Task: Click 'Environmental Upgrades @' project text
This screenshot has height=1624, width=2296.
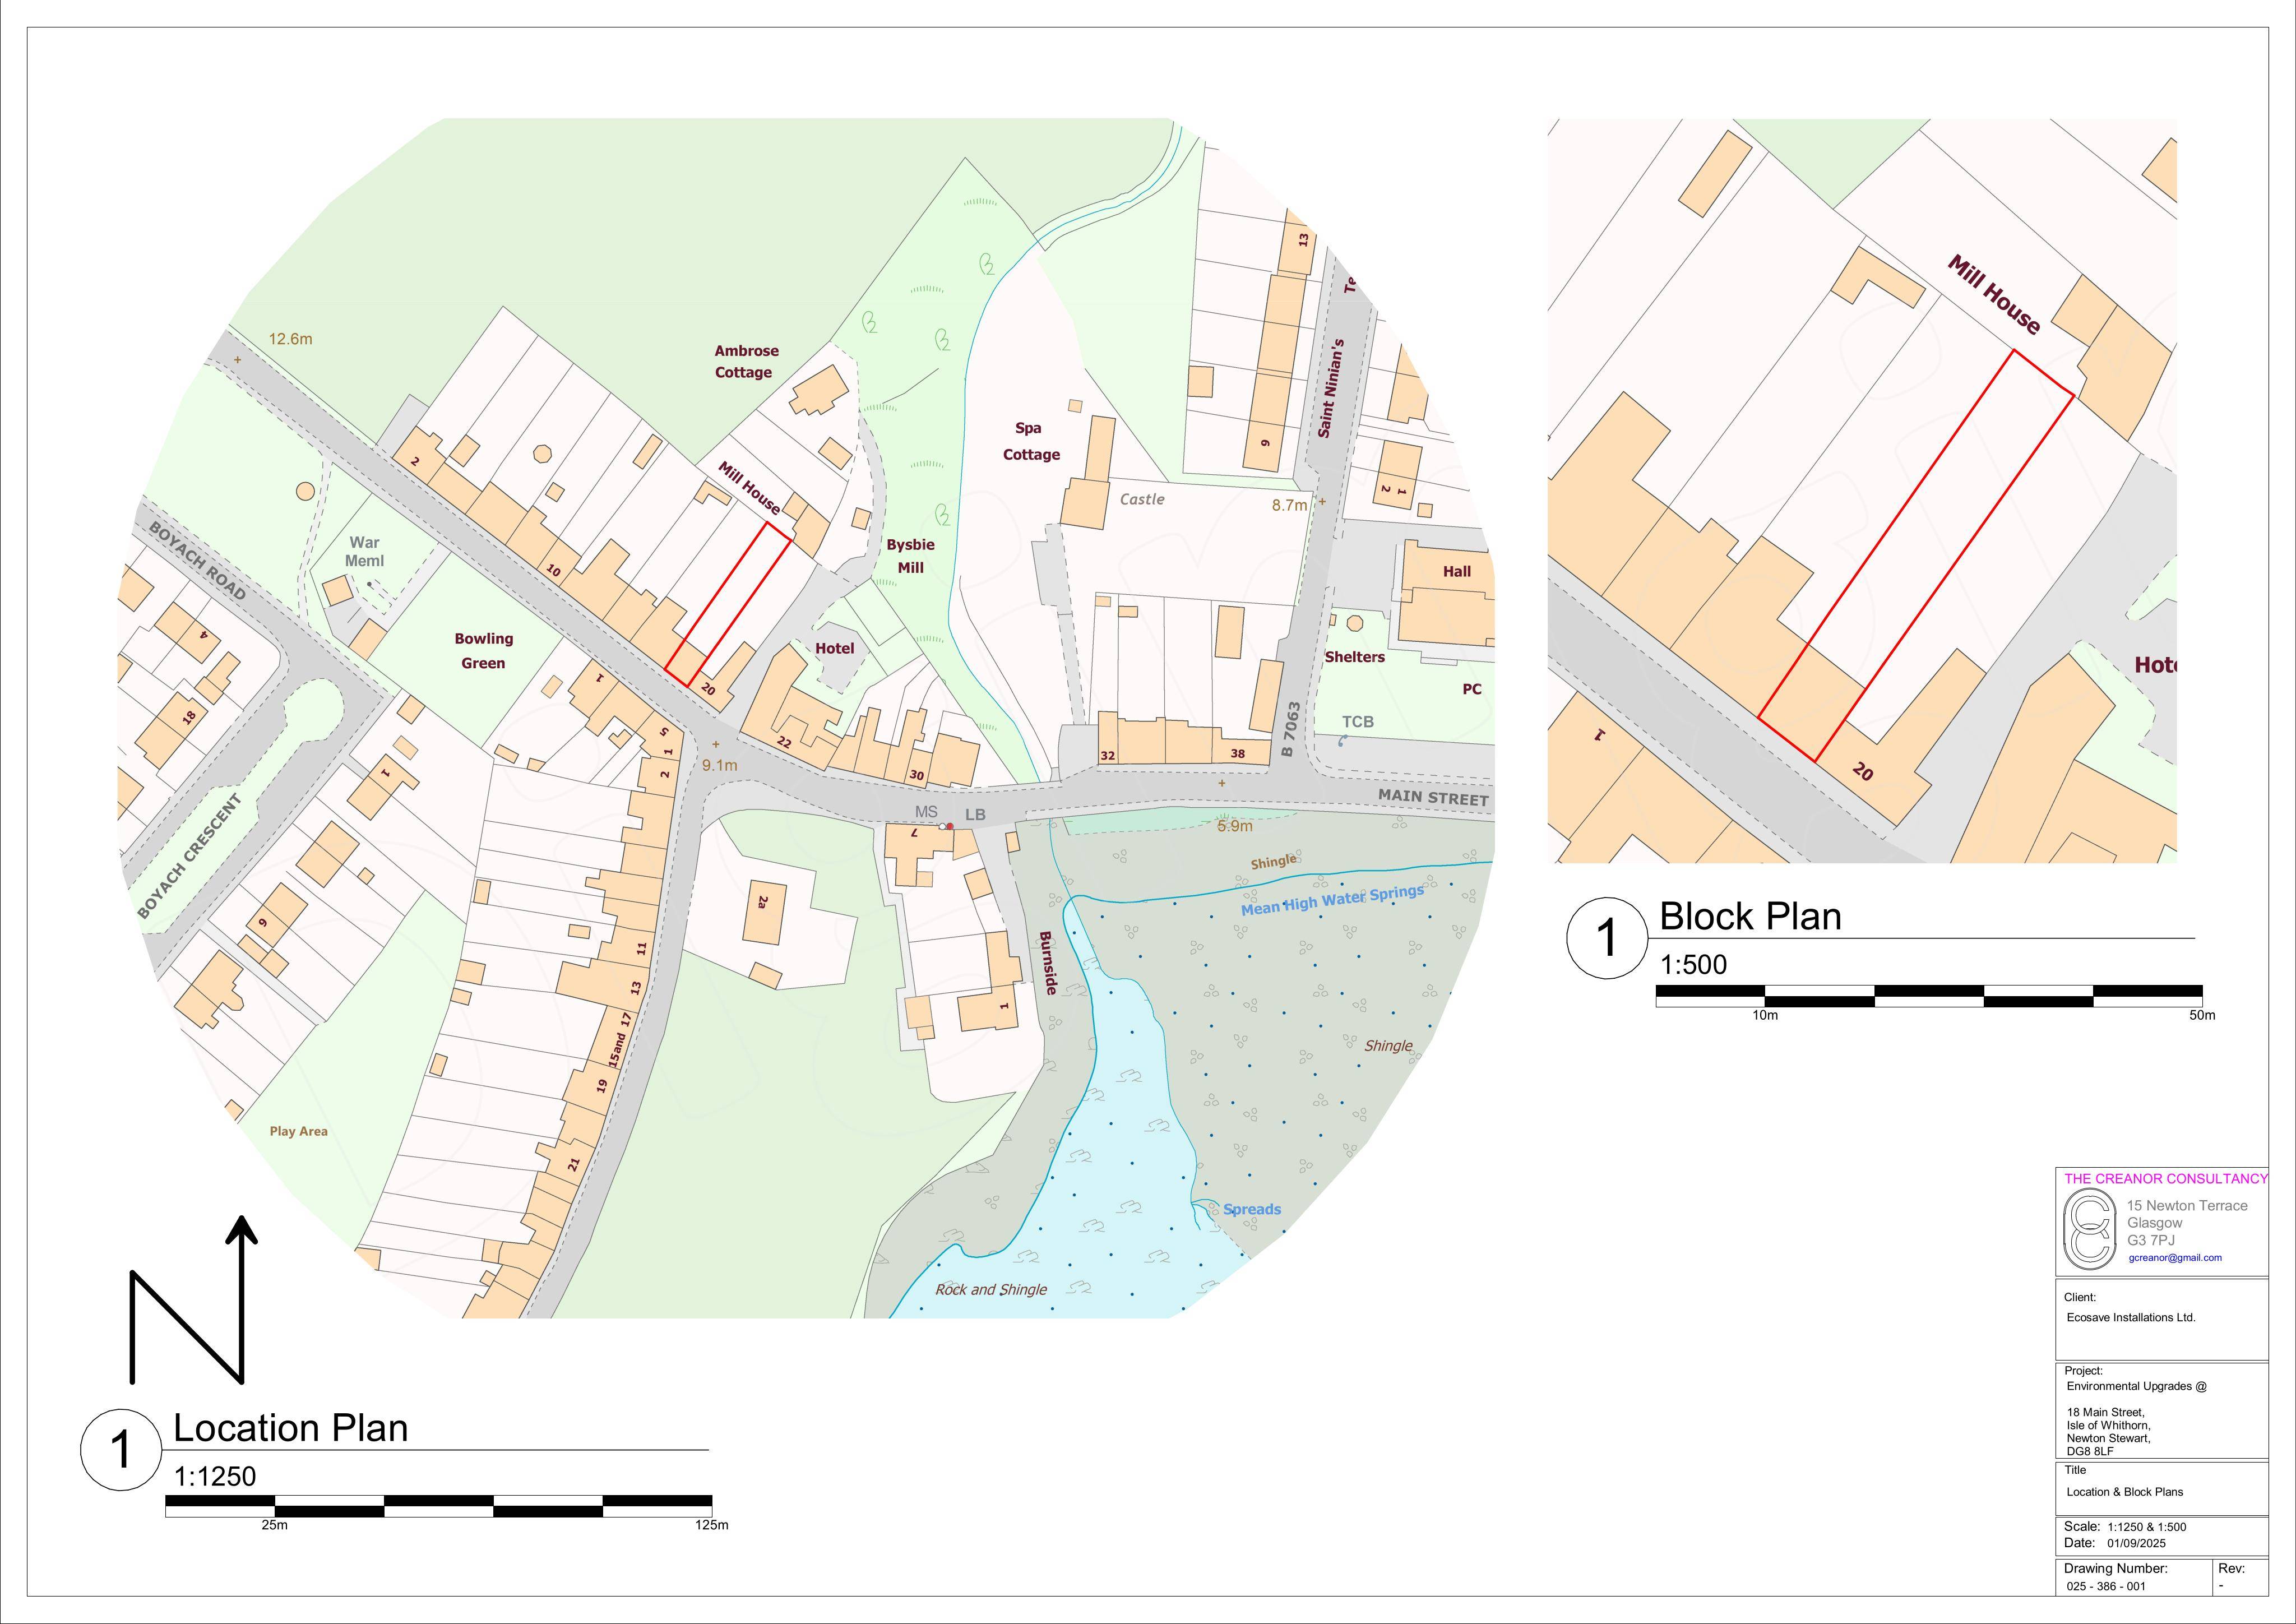Action: coord(2136,1386)
